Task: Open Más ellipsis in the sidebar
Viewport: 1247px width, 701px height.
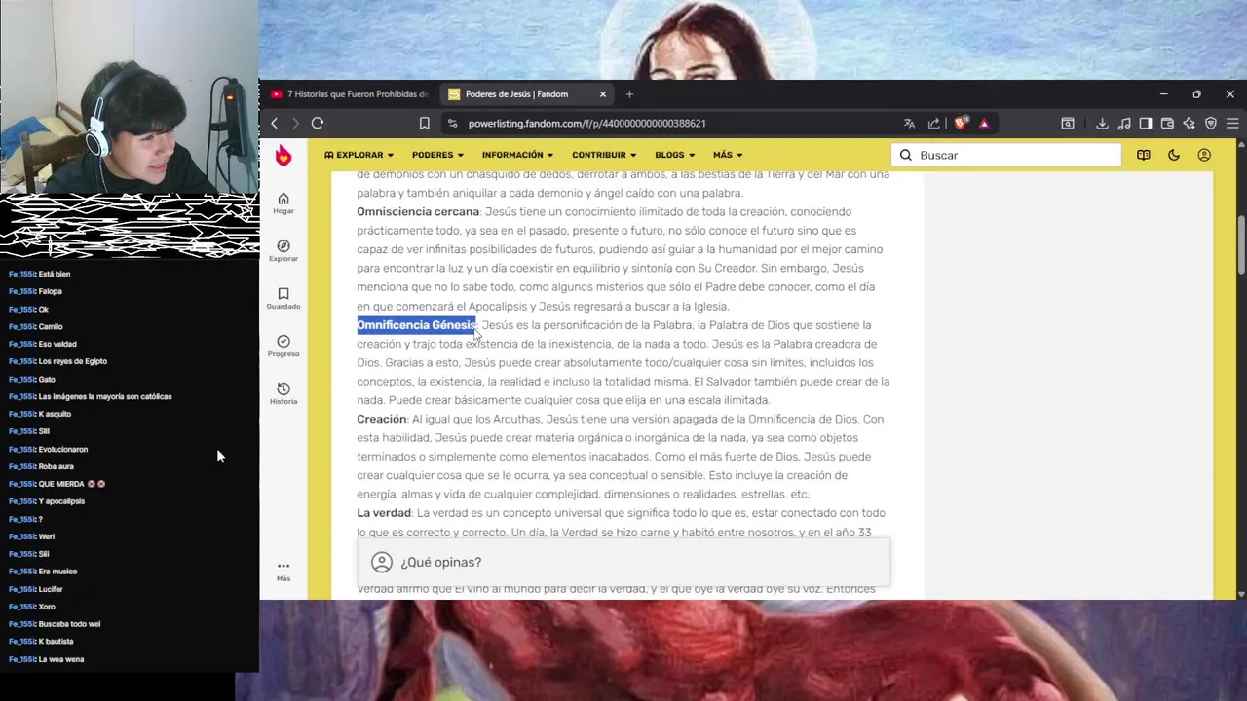Action: (283, 571)
